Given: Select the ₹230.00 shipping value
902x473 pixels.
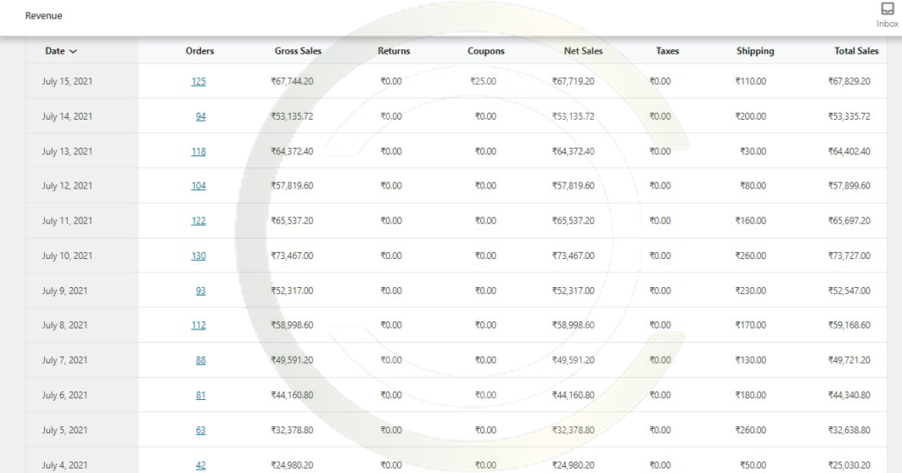Looking at the screenshot, I should point(750,291).
